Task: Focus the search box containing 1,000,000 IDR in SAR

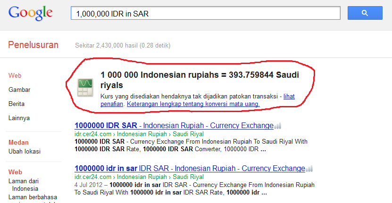Action: coord(206,13)
